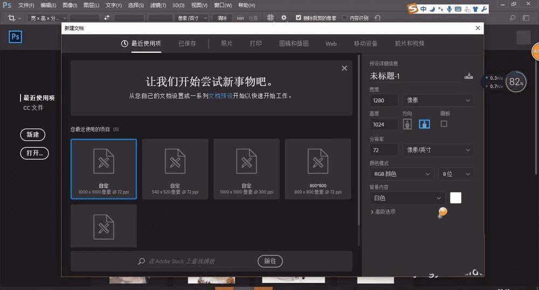Click Sogou moon half-width icon

(x=432, y=9)
